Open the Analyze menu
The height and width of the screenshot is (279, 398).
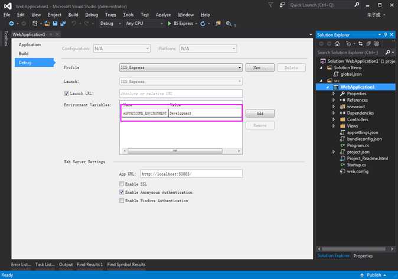(163, 15)
